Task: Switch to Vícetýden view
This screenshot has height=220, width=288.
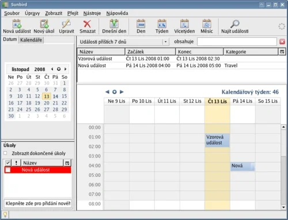Action: [x=184, y=26]
